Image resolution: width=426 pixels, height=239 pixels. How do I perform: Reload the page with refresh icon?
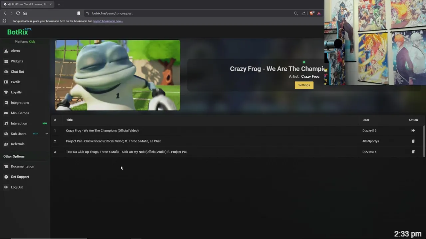(18, 13)
